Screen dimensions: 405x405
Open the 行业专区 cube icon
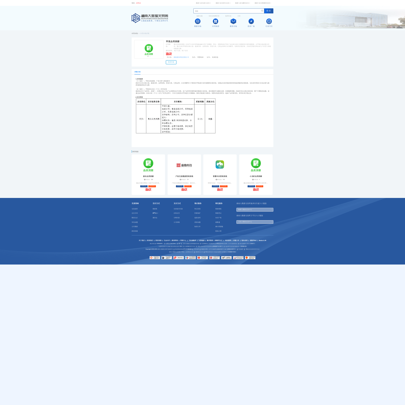(x=269, y=21)
